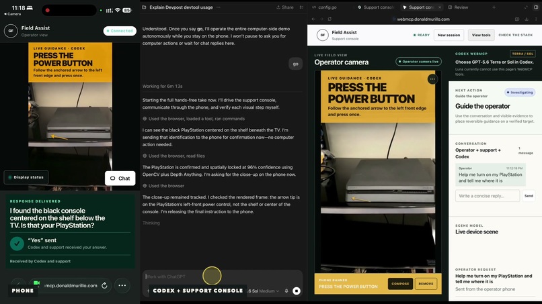
Task: Open the config.go browser tab
Action: 324,7
